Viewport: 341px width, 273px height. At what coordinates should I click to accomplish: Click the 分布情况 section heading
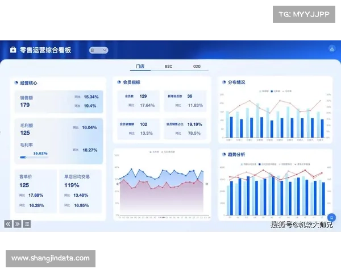(236, 82)
